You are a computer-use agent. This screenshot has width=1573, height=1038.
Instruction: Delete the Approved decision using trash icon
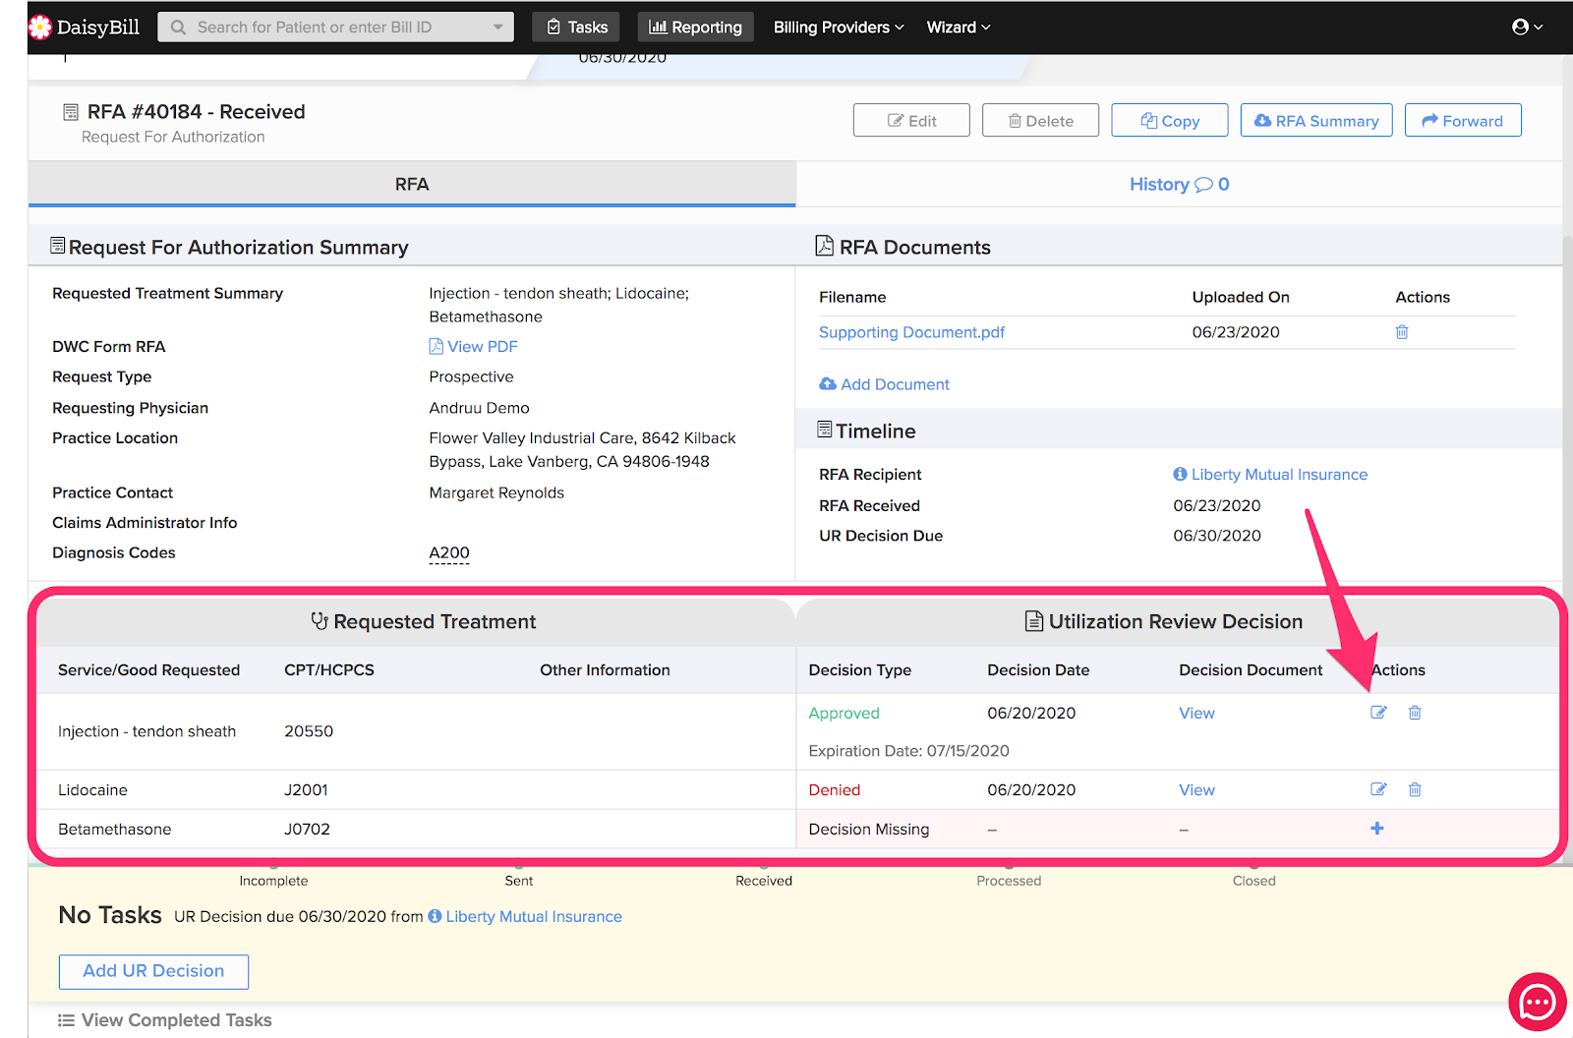(1415, 713)
